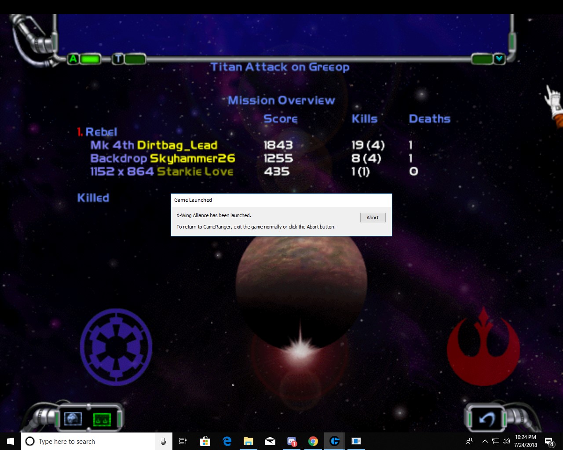Open GameRanger from the taskbar
Screen dimensions: 563x450
coord(335,441)
